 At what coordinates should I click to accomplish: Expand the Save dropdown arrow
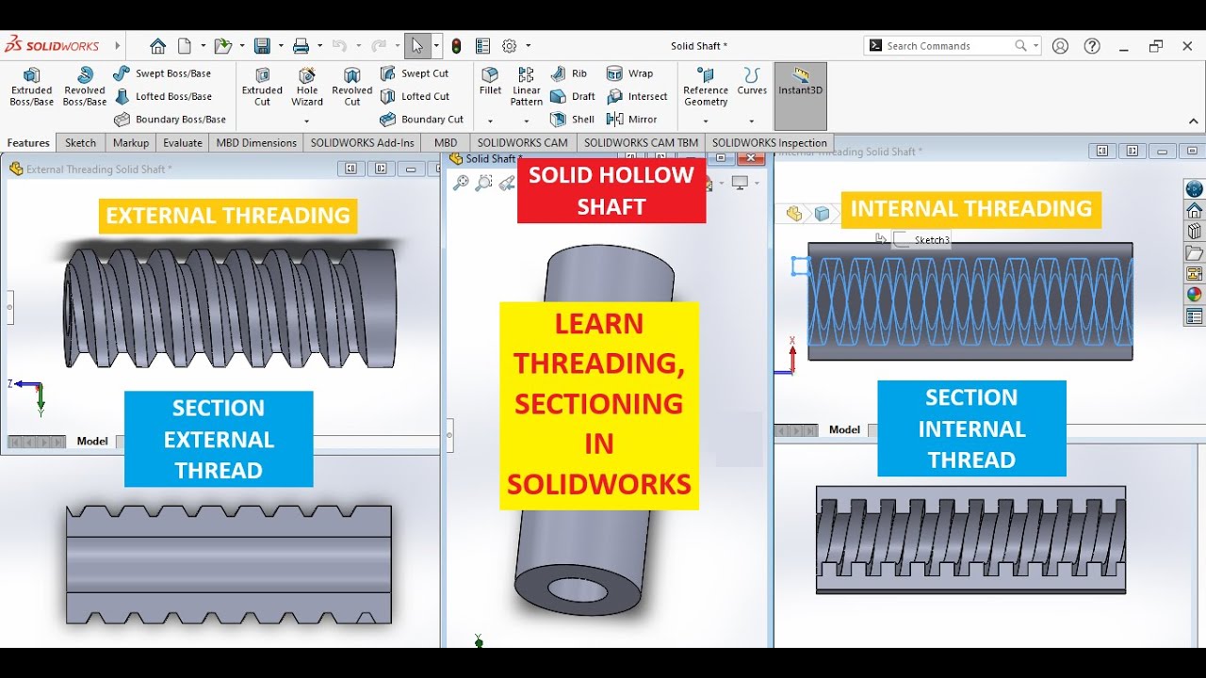(x=281, y=45)
